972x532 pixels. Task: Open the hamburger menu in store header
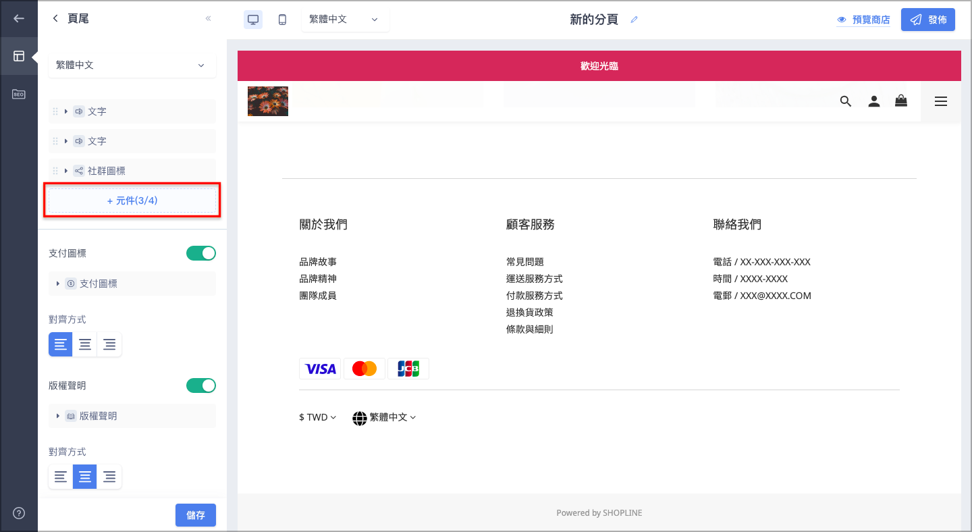pyautogui.click(x=941, y=101)
